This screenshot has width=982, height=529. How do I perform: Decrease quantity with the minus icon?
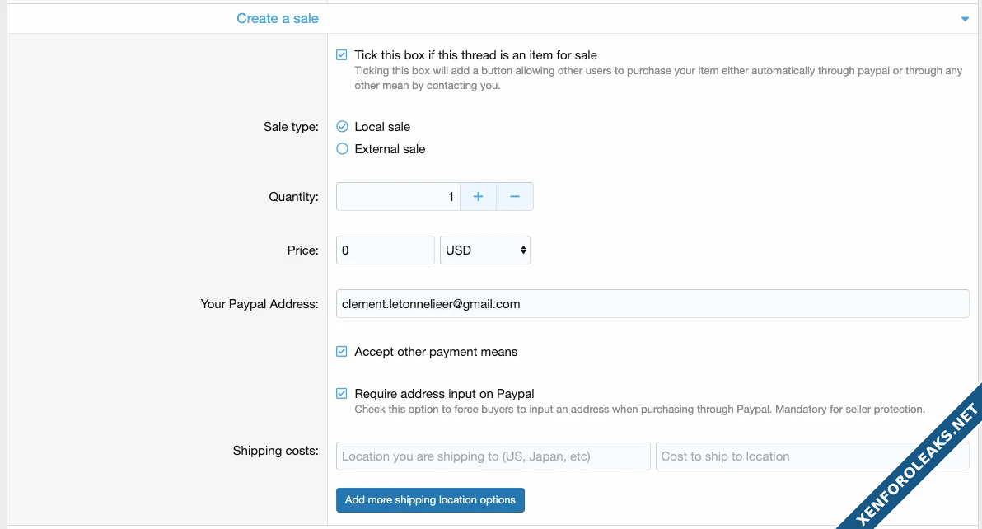click(x=515, y=197)
